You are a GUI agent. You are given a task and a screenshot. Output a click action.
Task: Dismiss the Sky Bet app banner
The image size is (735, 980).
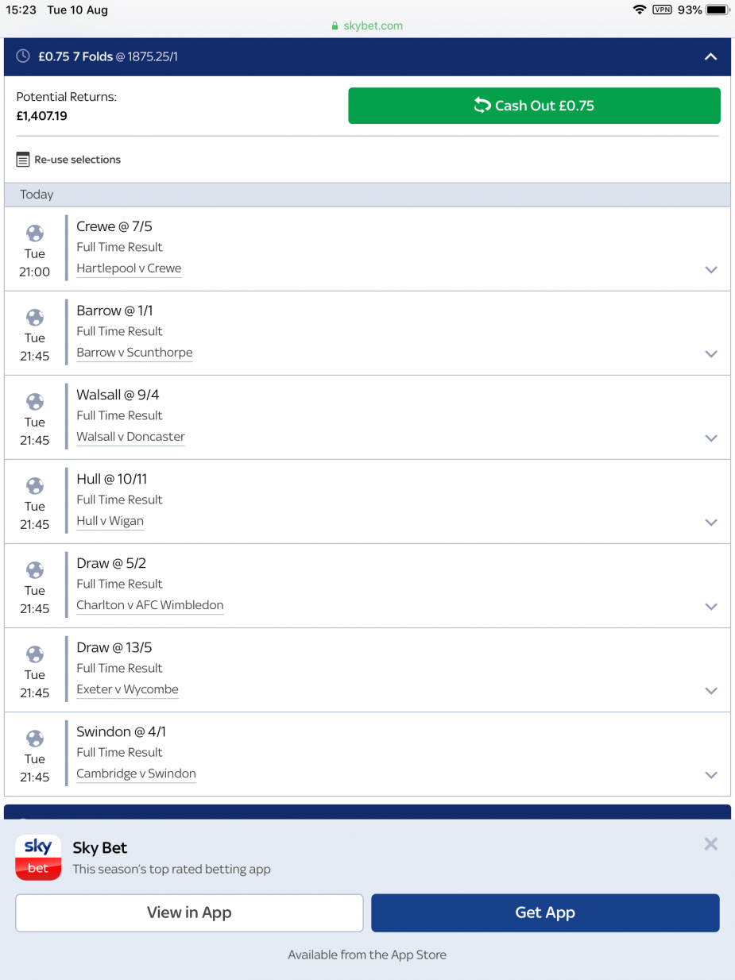click(x=710, y=843)
